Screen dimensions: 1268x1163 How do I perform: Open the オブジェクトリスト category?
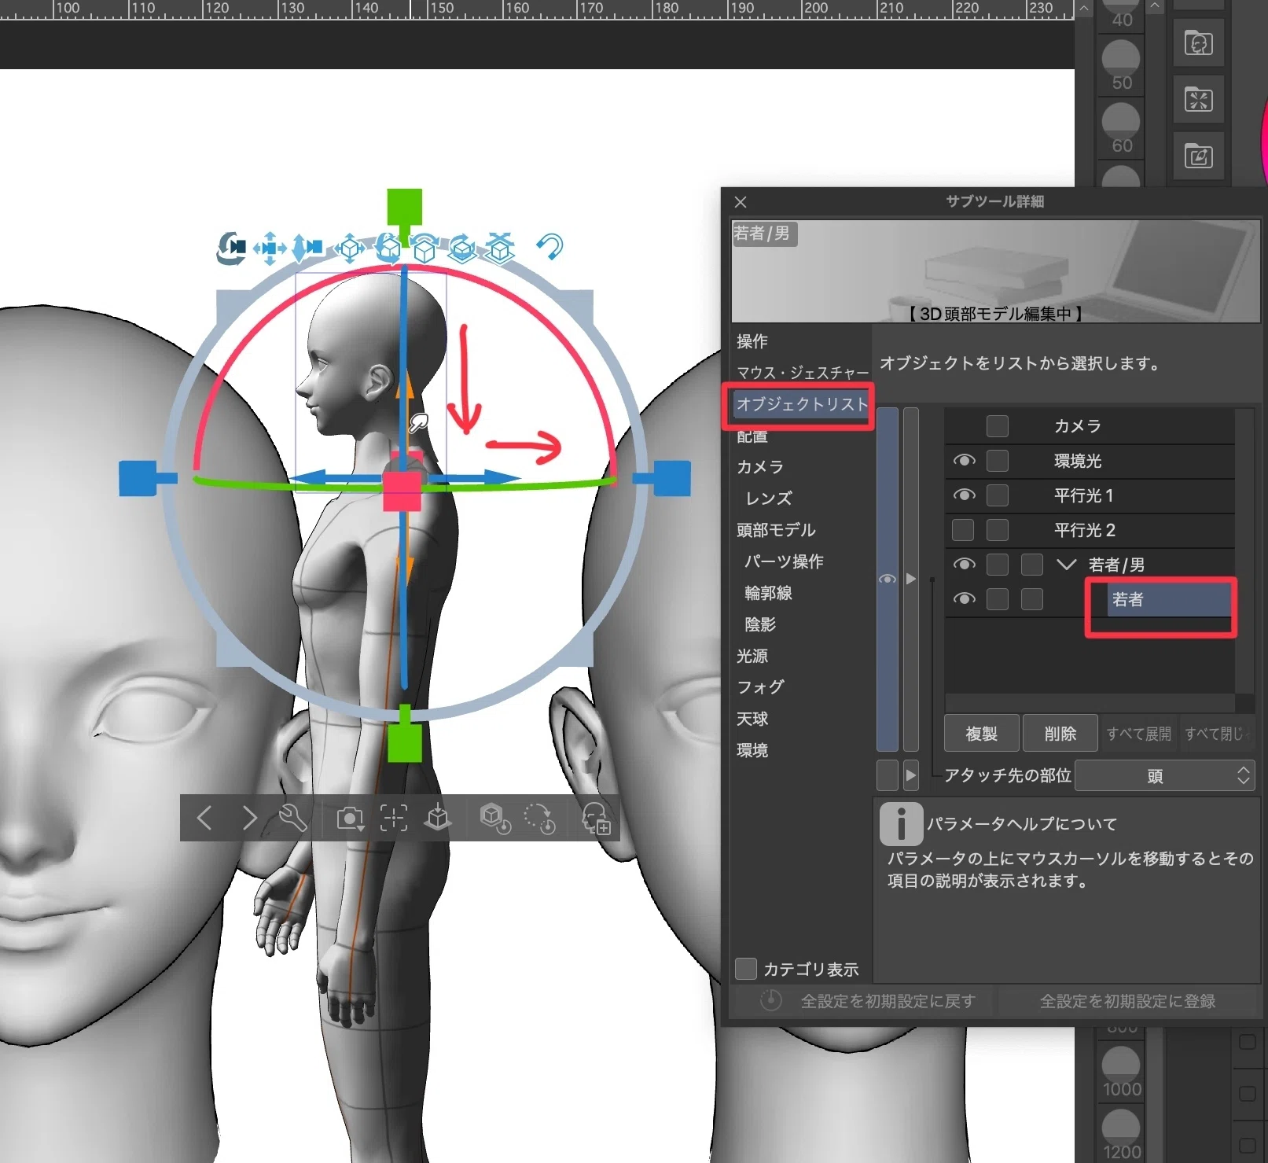click(802, 404)
